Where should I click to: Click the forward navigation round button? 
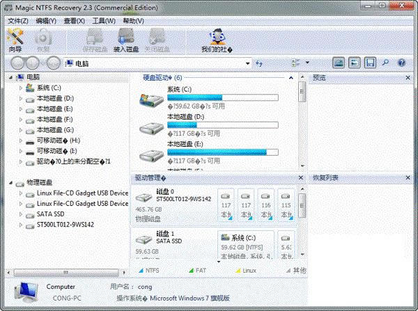(33, 63)
